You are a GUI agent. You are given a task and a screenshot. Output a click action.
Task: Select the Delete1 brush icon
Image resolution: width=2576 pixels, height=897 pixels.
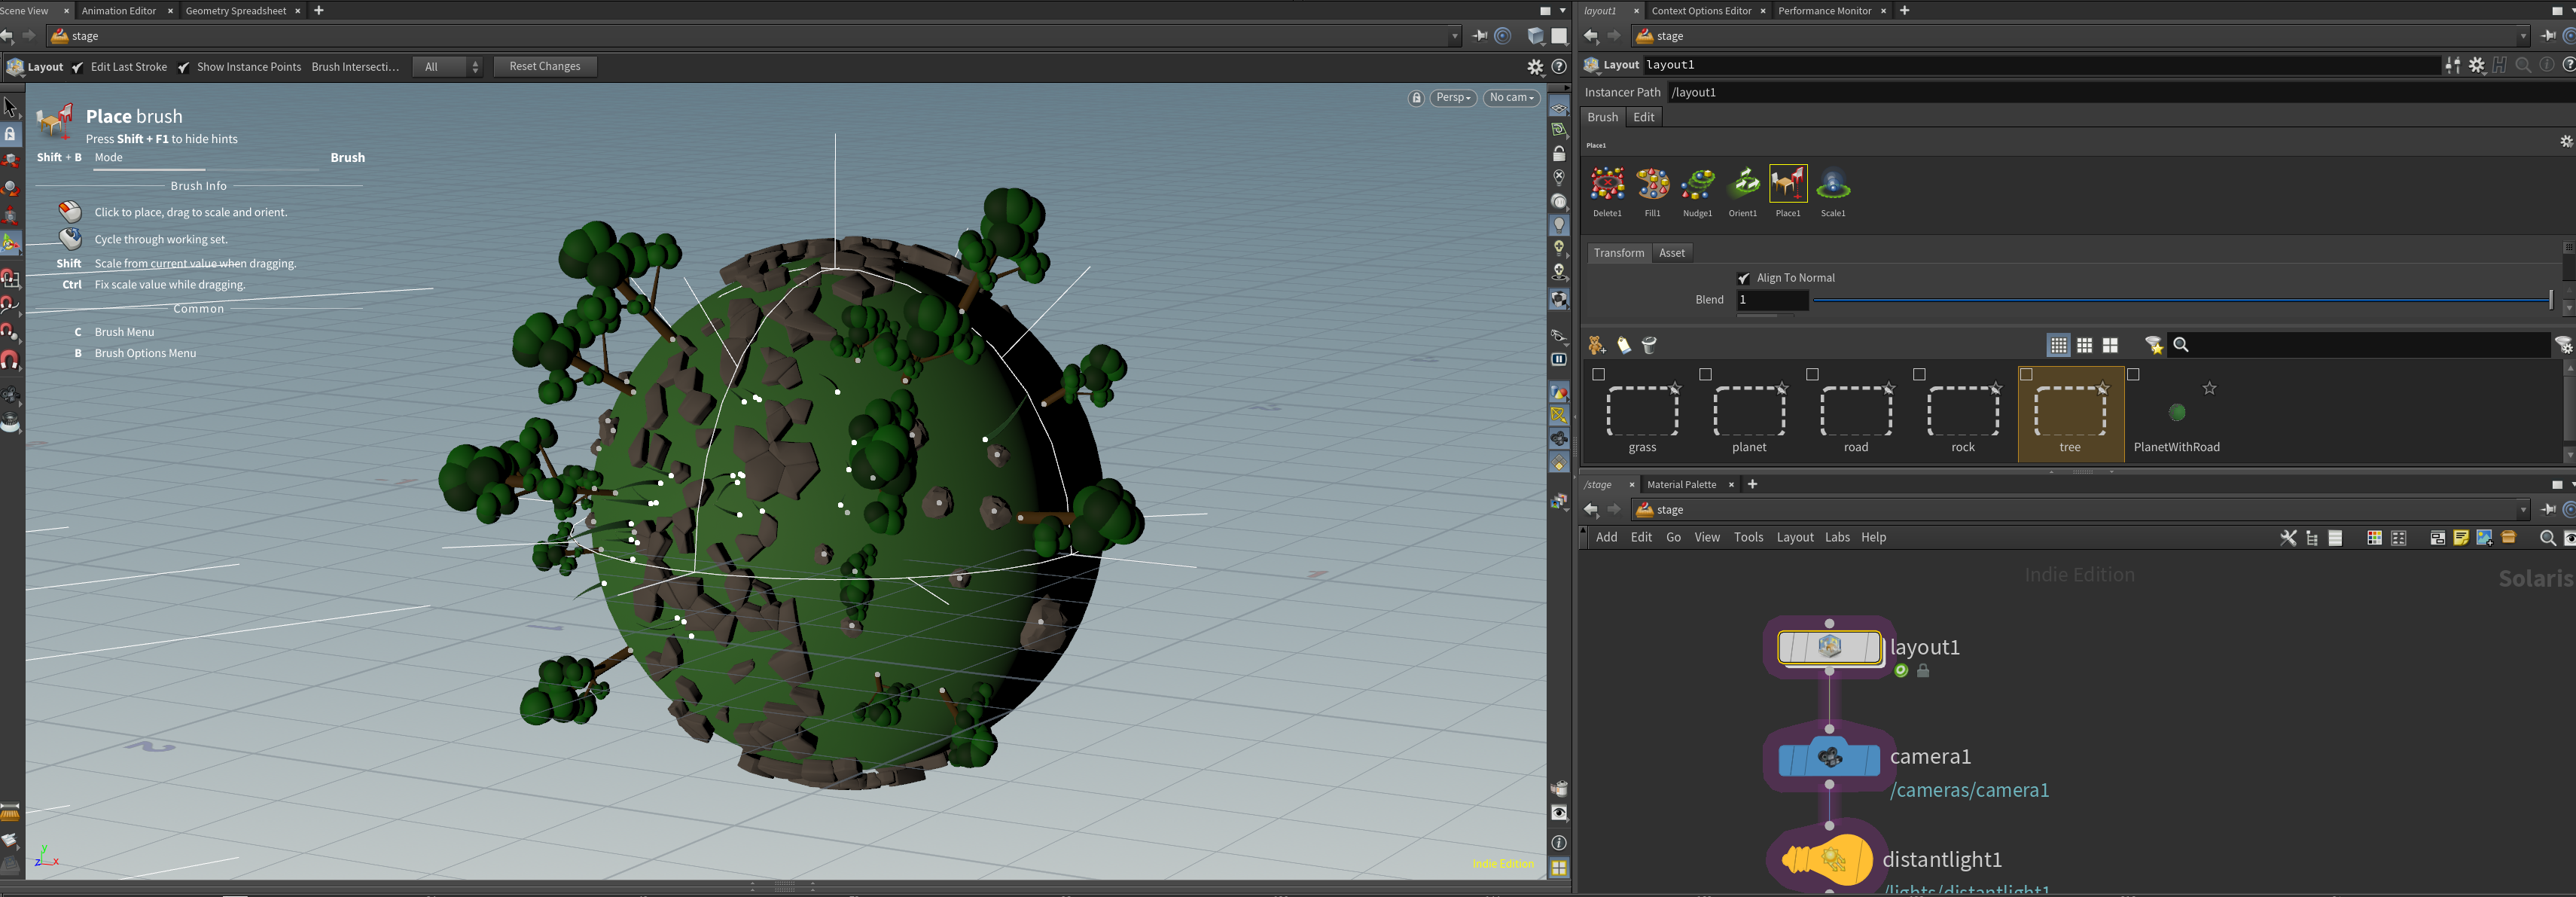(x=1607, y=185)
